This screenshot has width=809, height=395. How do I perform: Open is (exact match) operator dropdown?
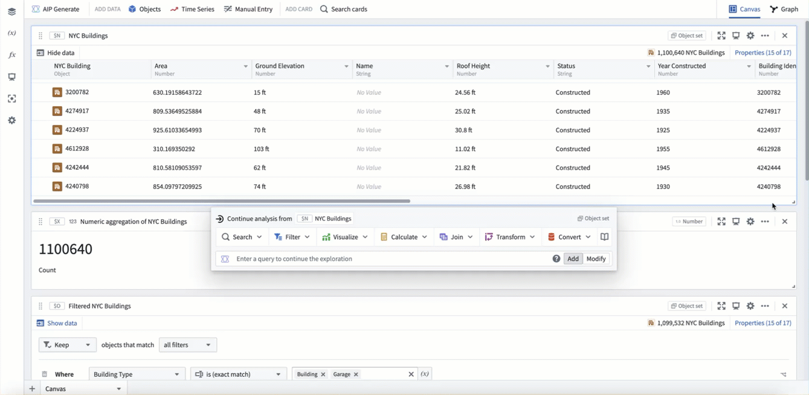coord(239,374)
